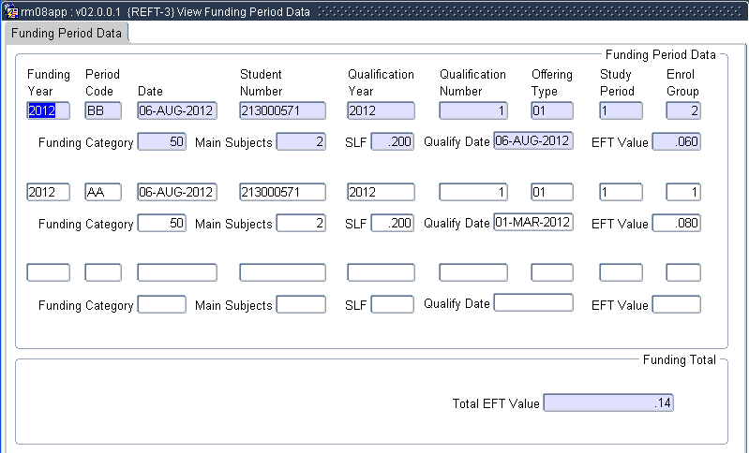
Task: Click the first row Funding Year field
Action: point(48,110)
